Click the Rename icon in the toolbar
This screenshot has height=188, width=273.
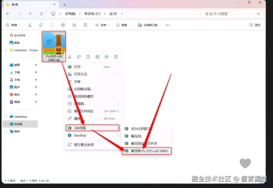tap(63, 25)
